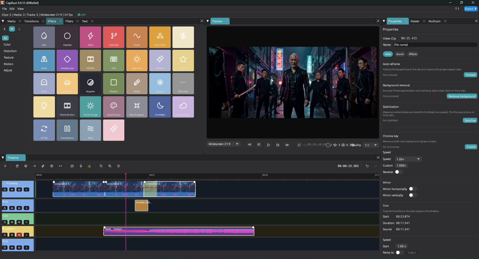Open the File menu
This screenshot has height=259, width=479.
(x=4, y=9)
